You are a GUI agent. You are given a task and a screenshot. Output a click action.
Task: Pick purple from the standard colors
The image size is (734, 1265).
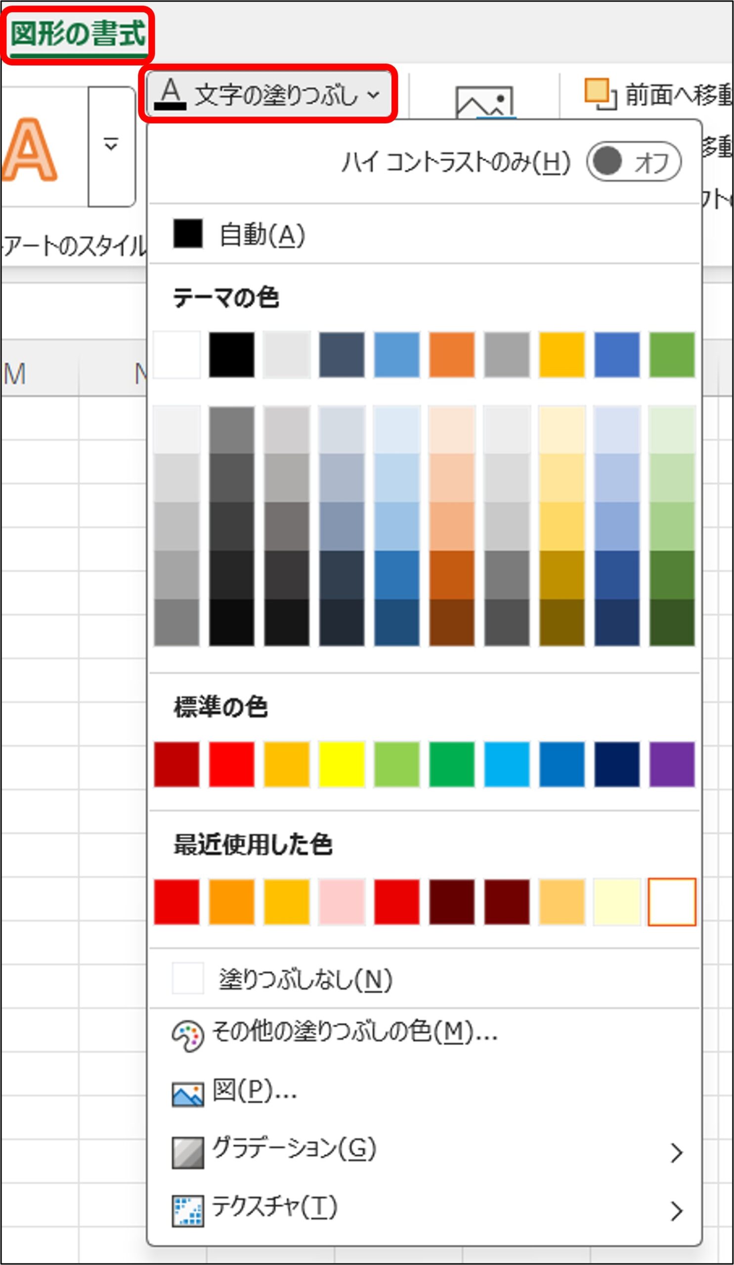tap(671, 763)
